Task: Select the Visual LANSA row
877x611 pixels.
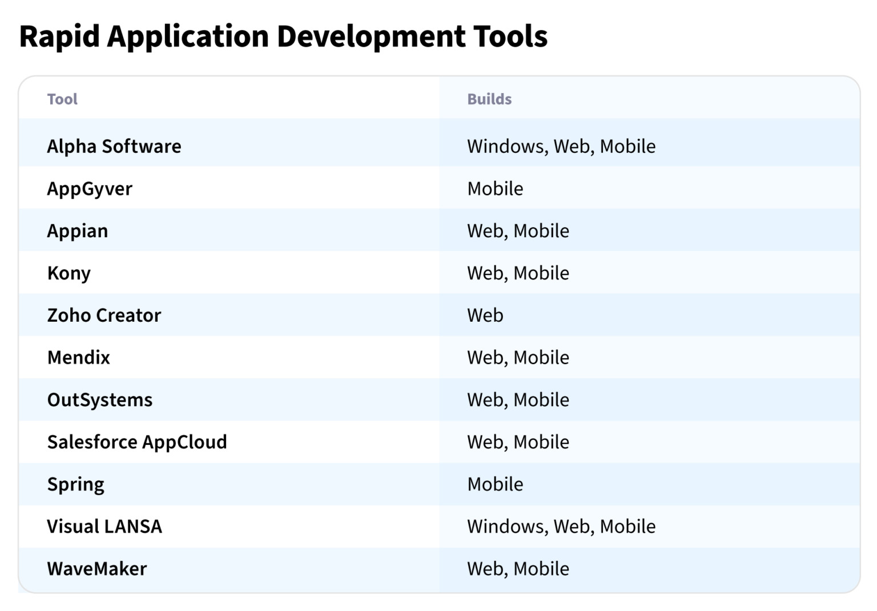Action: tap(104, 526)
